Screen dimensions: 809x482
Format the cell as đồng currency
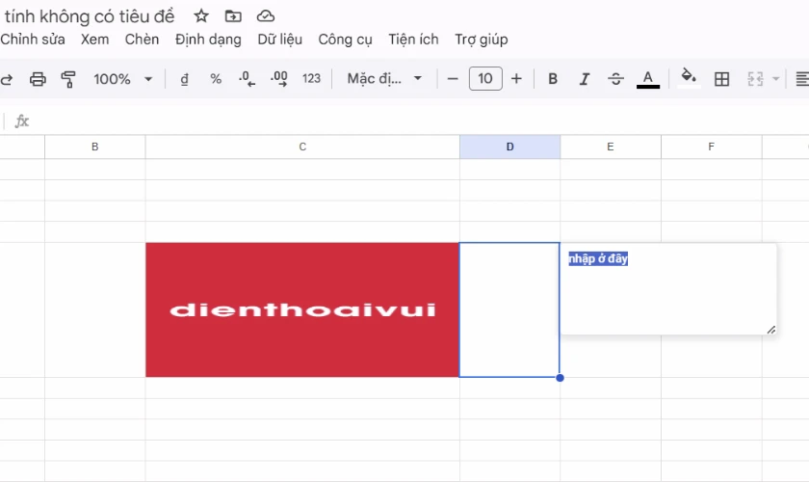pos(184,79)
